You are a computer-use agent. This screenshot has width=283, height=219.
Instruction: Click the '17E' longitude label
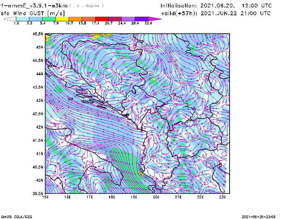tap(90, 197)
